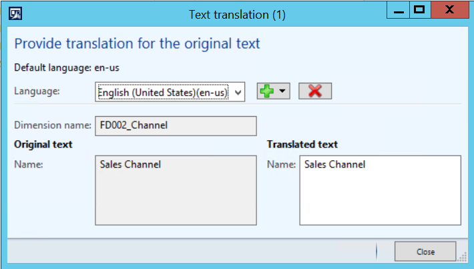474x269 pixels.
Task: Expand the Language dropdown arrow
Action: pos(238,92)
